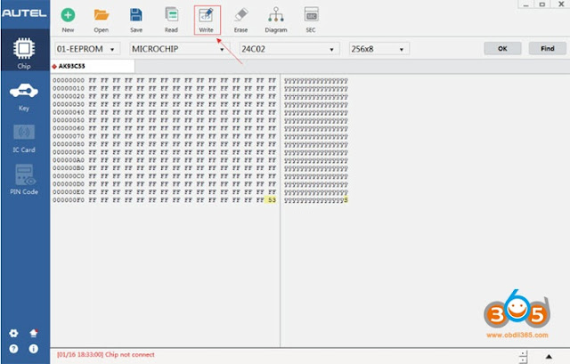Click address row 00000080
The height and width of the screenshot is (364, 570).
[69, 144]
